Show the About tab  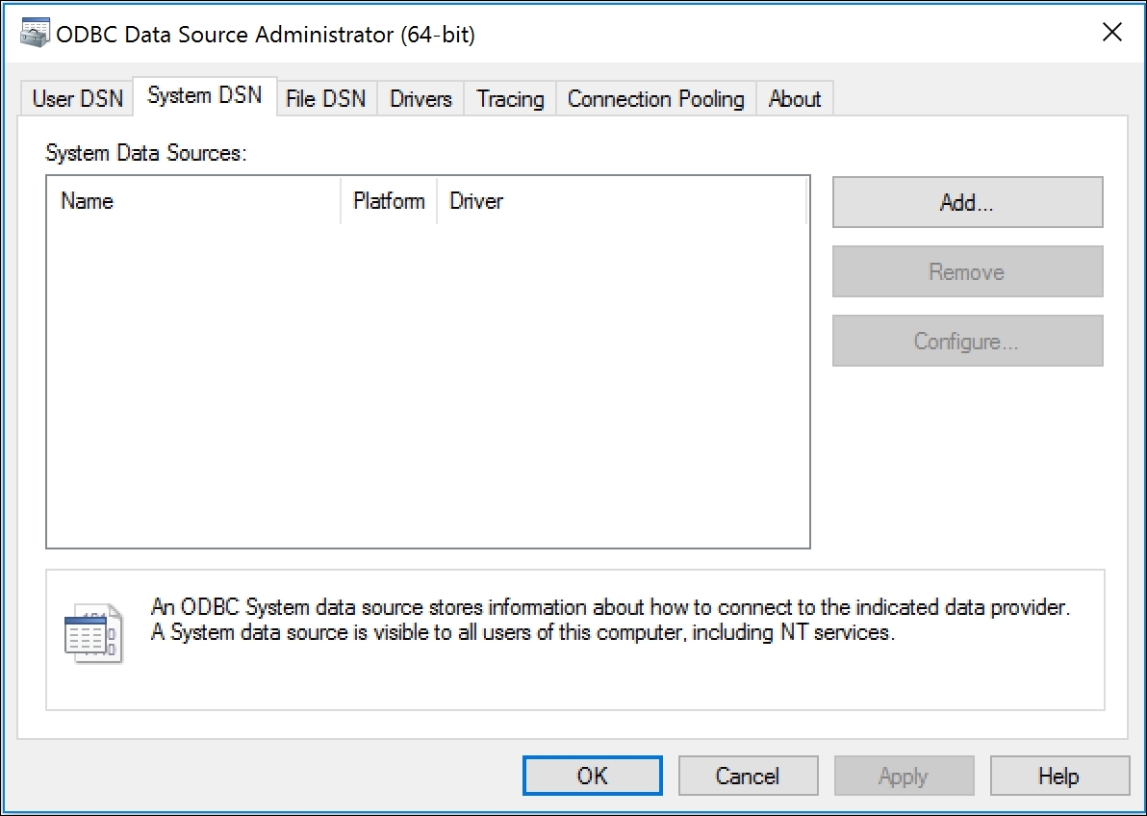795,99
